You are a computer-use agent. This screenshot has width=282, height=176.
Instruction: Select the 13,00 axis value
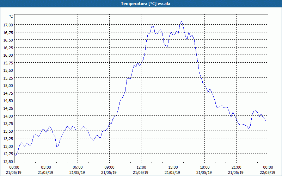pos(8,146)
